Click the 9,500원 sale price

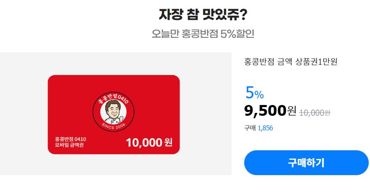click(x=270, y=111)
